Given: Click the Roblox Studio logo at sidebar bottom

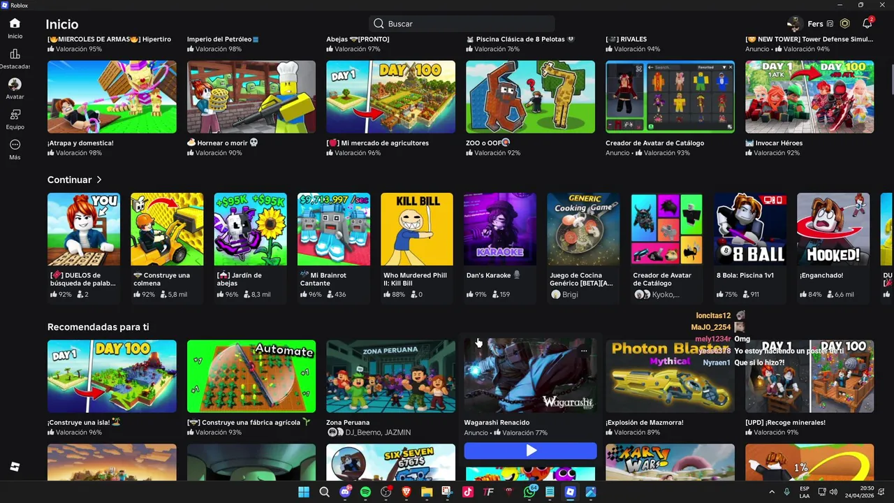Looking at the screenshot, I should pyautogui.click(x=15, y=467).
